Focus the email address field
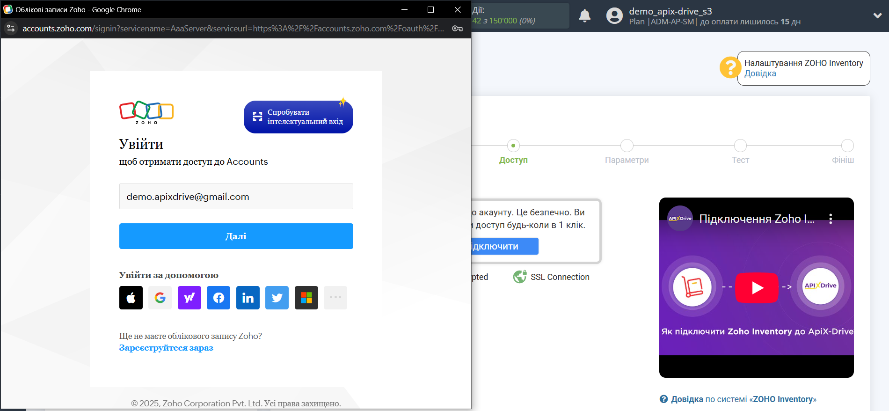The image size is (889, 411). [236, 197]
